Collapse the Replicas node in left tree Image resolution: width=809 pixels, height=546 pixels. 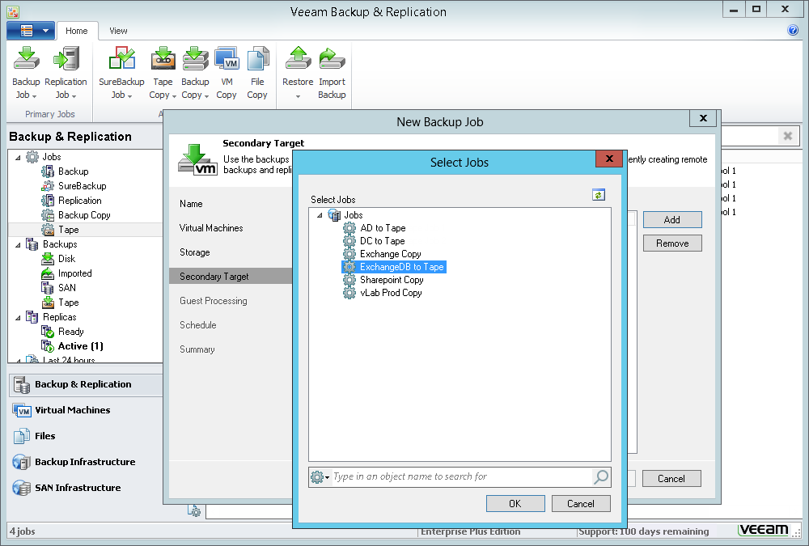[18, 317]
